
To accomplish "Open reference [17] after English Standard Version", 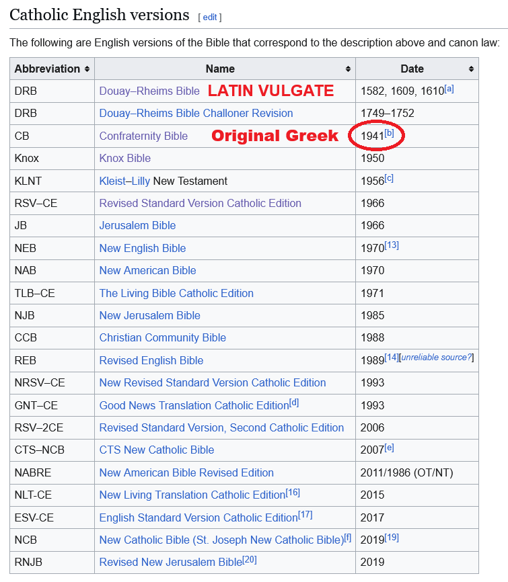I will [x=305, y=515].
